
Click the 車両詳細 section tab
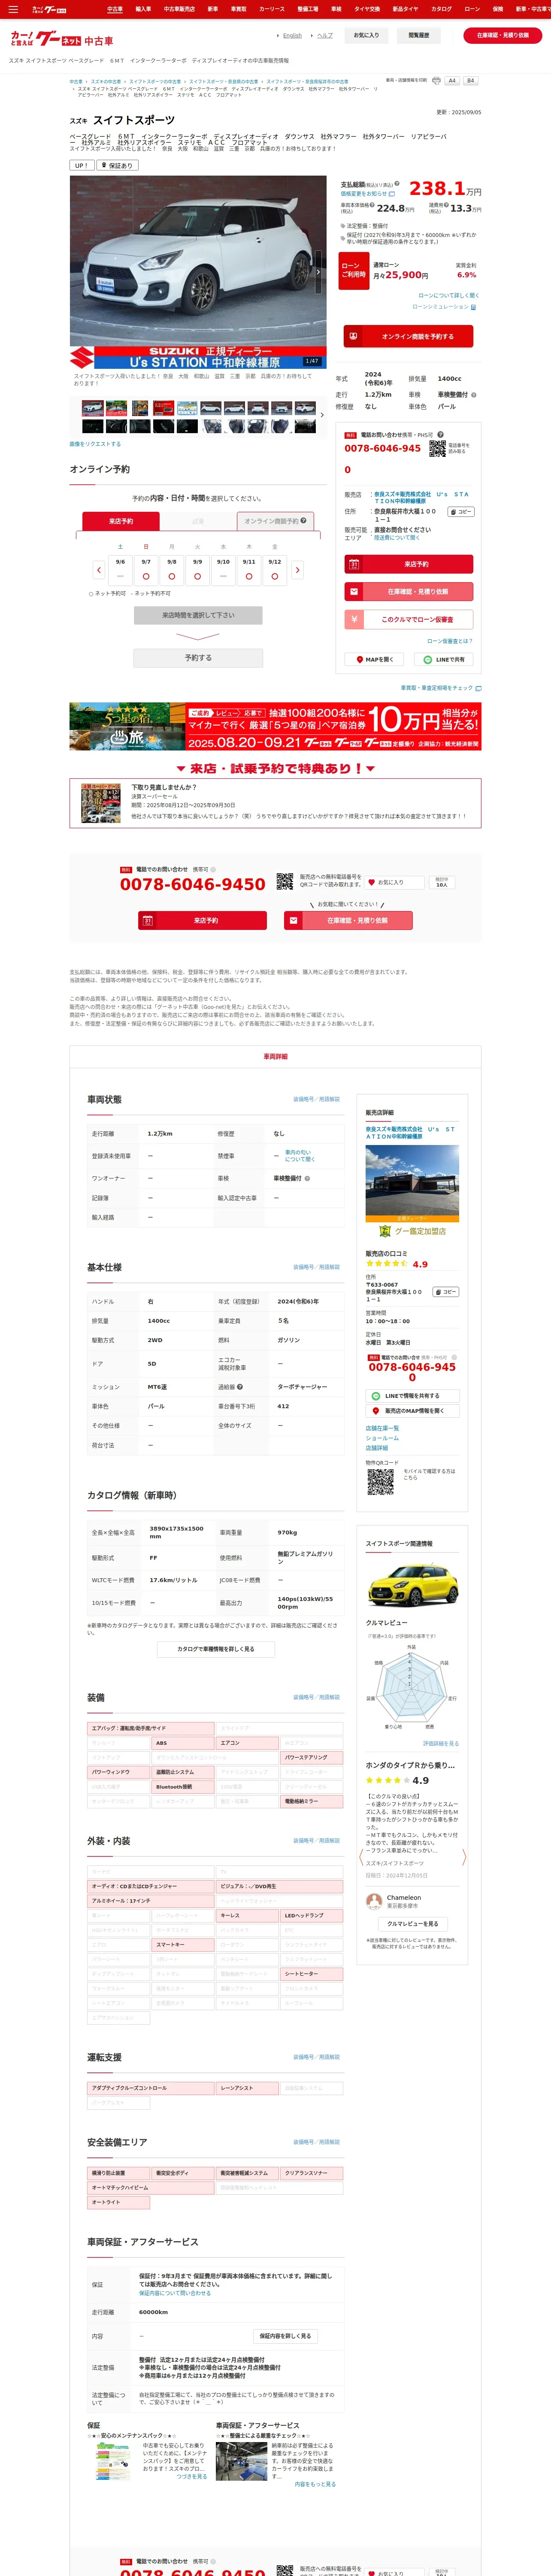click(x=275, y=1056)
